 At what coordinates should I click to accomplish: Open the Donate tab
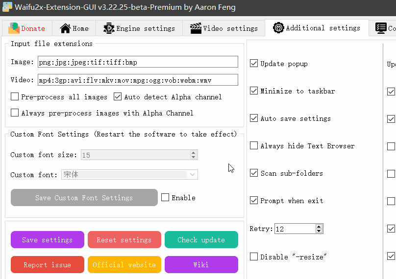coord(27,28)
